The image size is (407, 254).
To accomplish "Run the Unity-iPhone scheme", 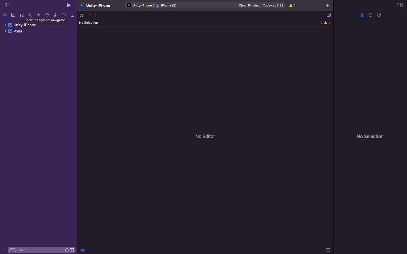I will 69,5.
